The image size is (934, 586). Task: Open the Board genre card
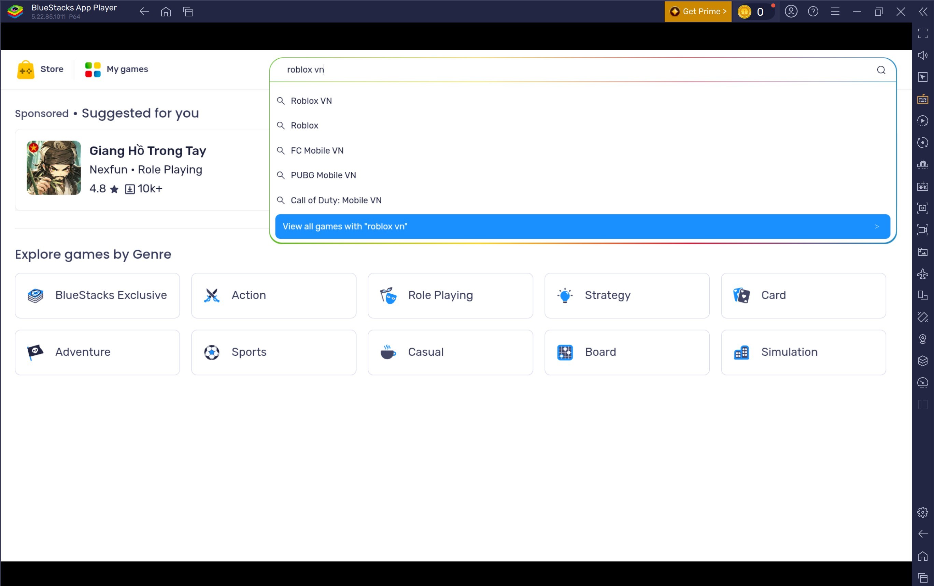coord(627,352)
